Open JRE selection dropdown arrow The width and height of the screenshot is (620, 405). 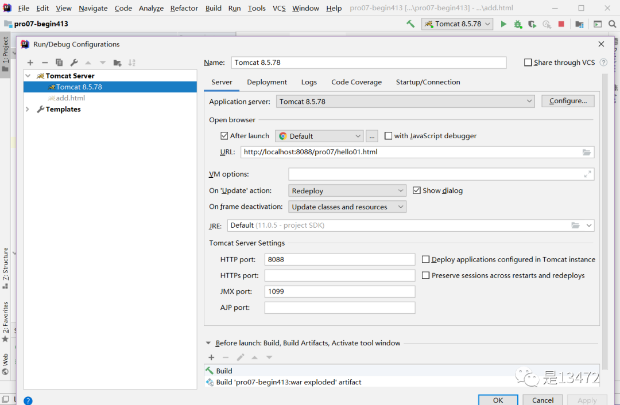tap(589, 225)
